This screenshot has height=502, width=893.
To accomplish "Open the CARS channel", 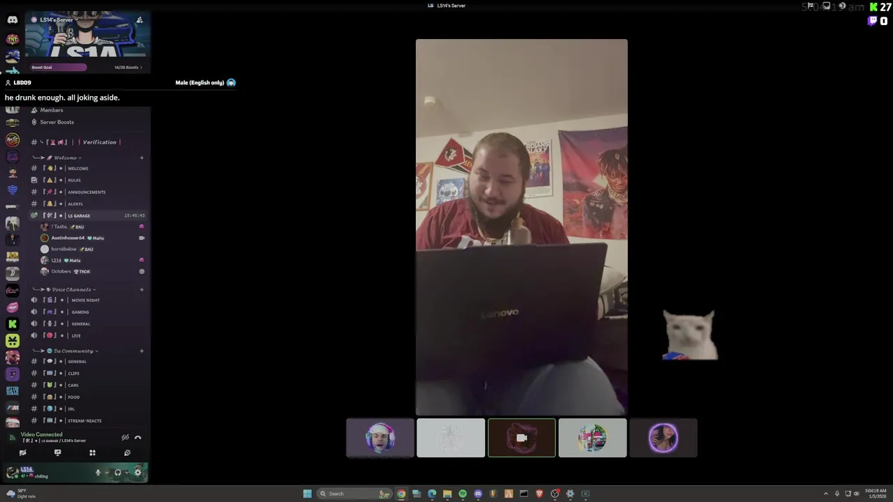I will tap(87, 385).
